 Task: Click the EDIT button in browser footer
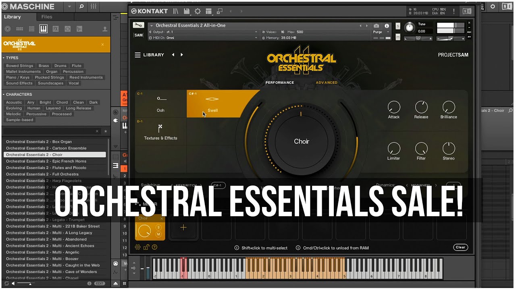[x=99, y=284]
